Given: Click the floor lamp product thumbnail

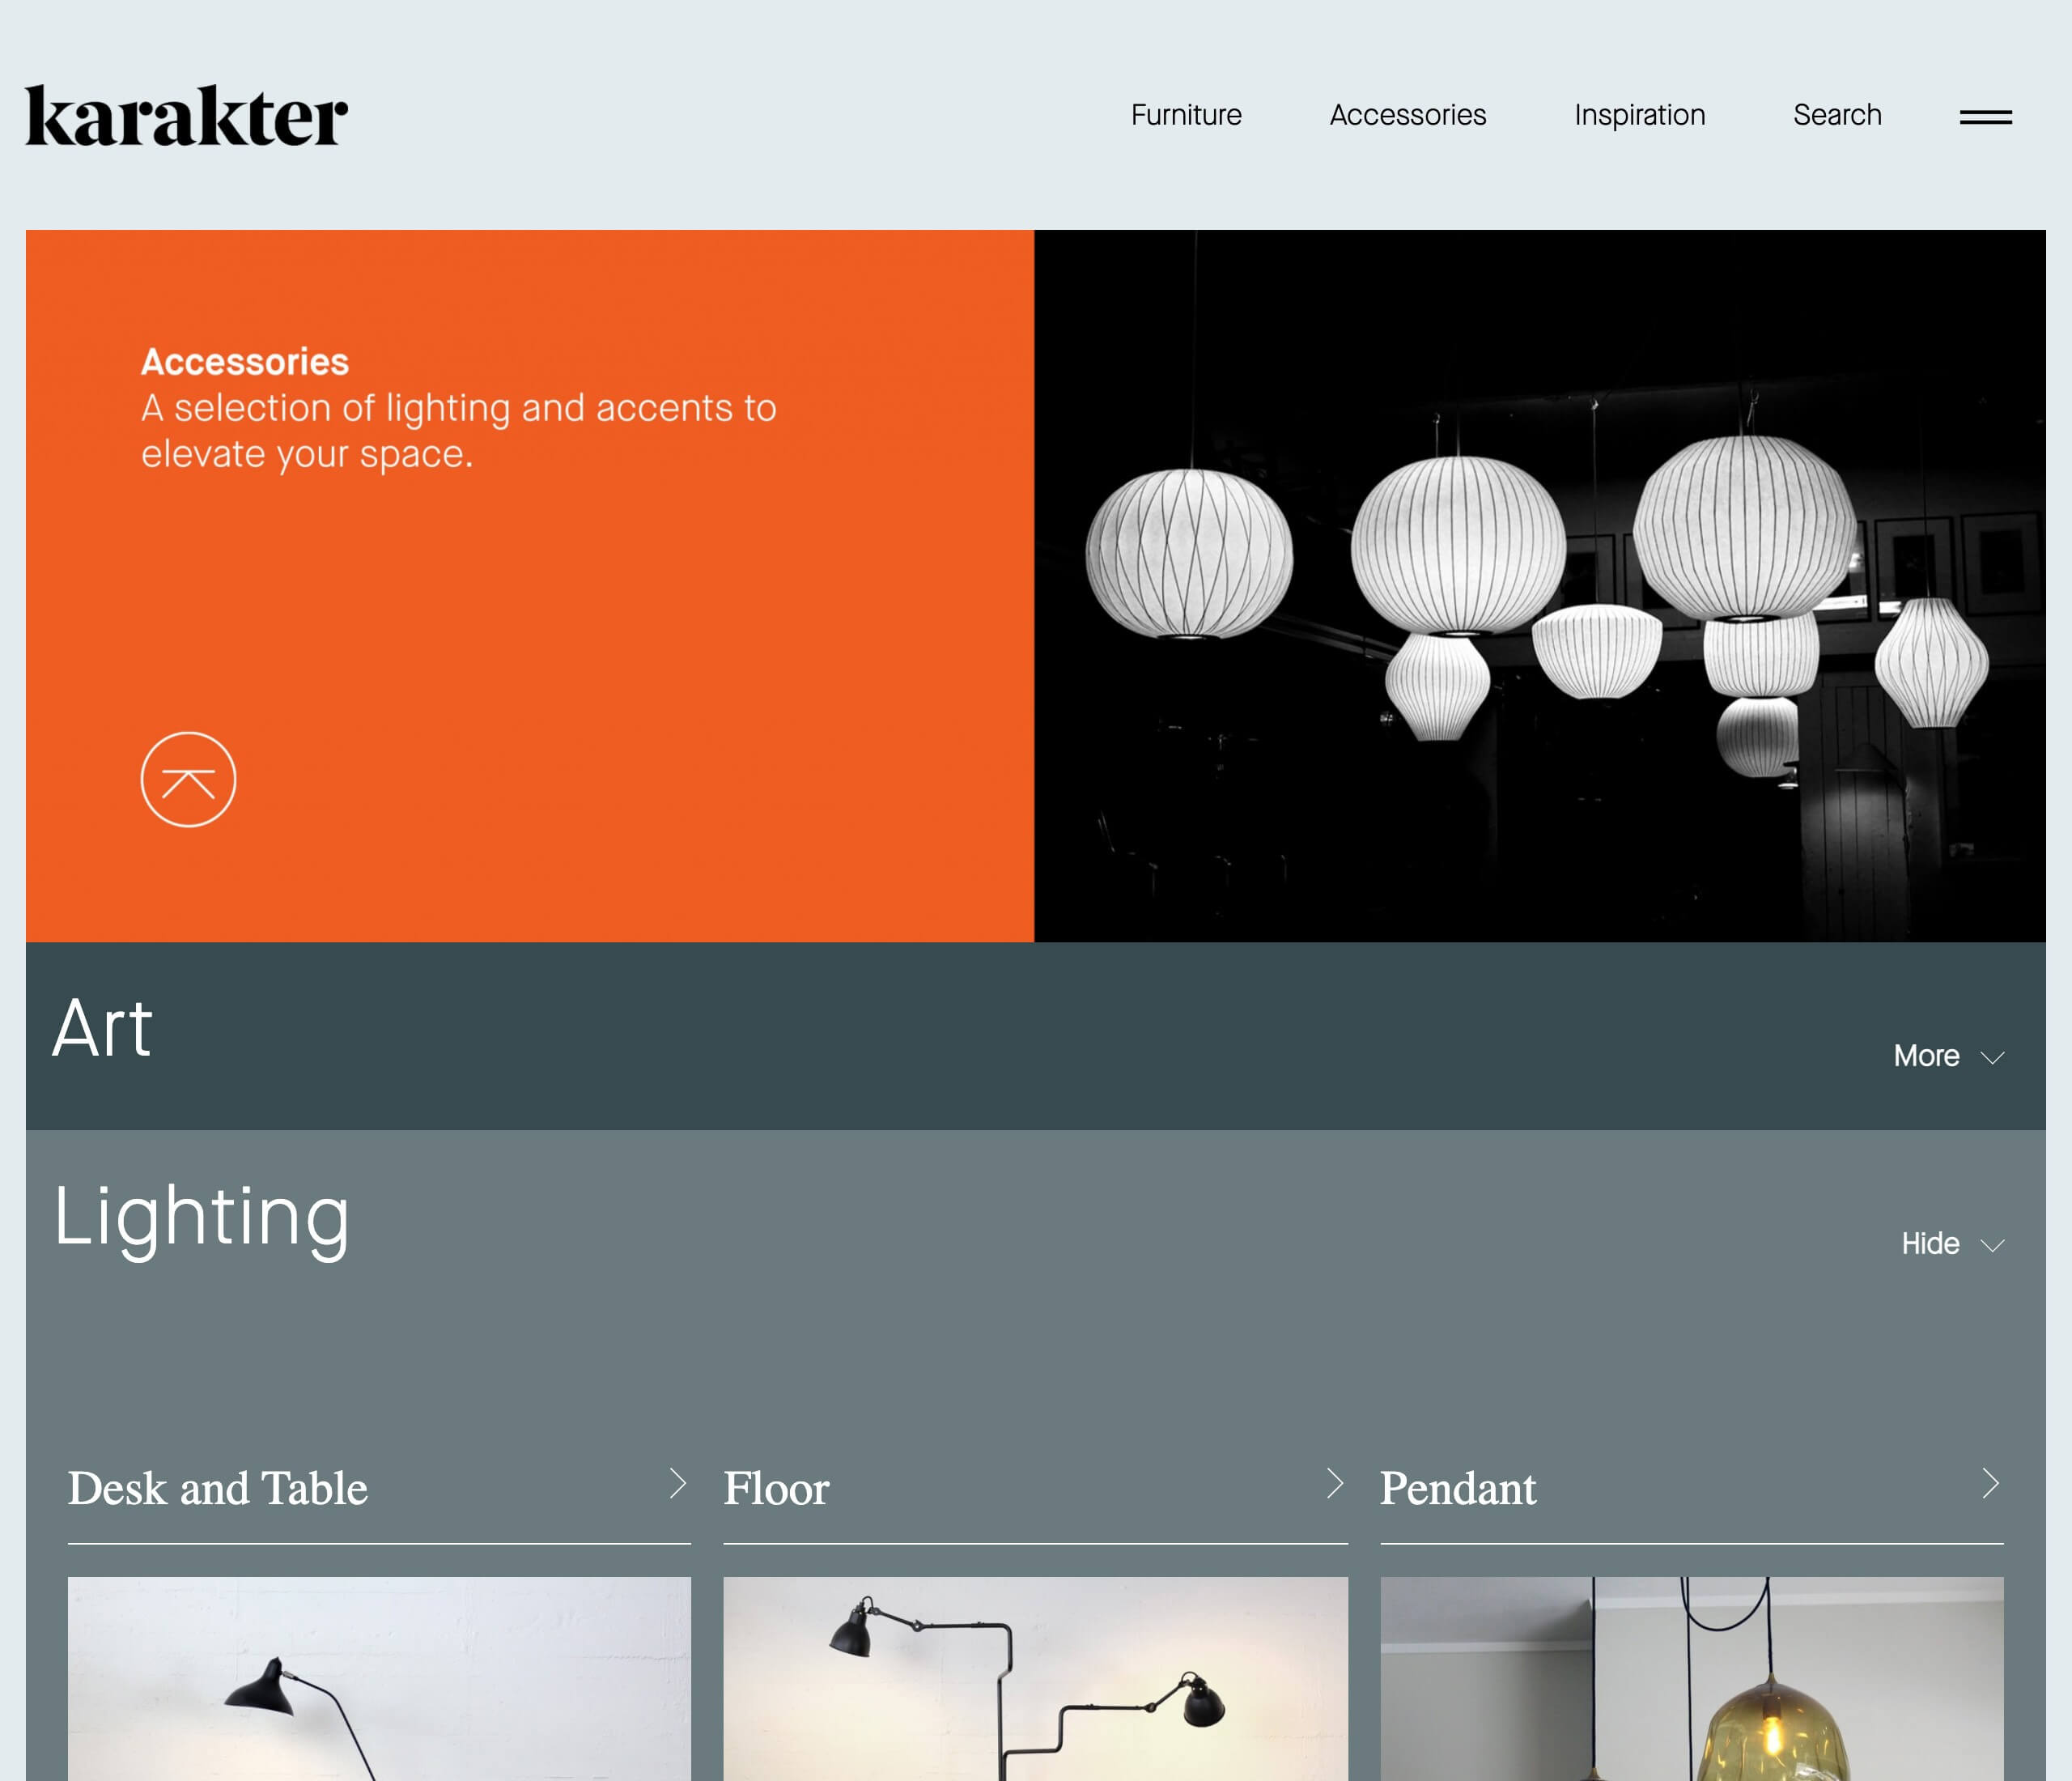Looking at the screenshot, I should coord(1035,1678).
